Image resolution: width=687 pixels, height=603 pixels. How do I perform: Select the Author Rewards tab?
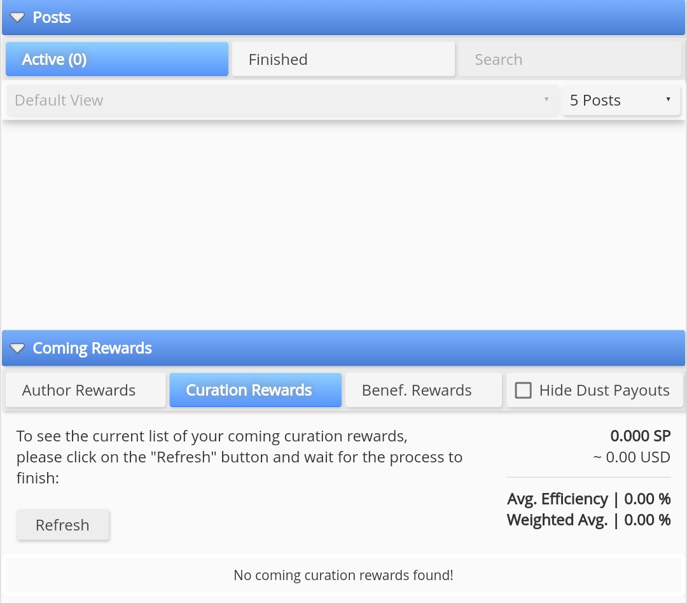tap(86, 390)
